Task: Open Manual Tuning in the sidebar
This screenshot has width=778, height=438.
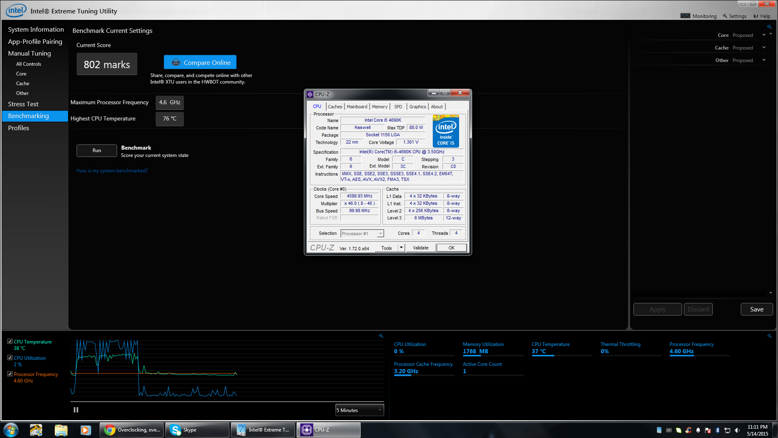Action: click(x=29, y=54)
